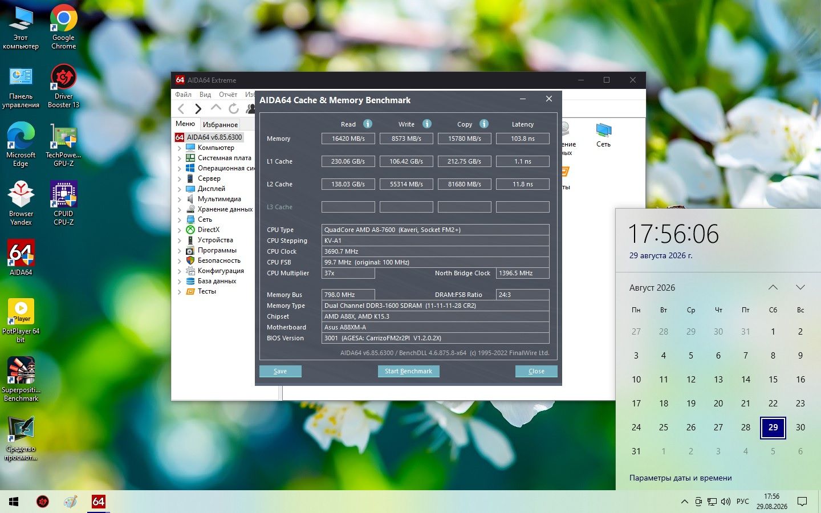Open the notification center icon
821x513 pixels.
tap(802, 502)
